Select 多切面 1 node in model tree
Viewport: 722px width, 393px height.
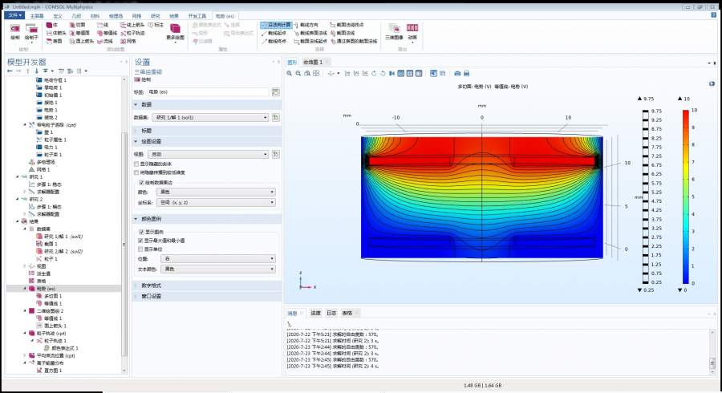click(x=53, y=295)
